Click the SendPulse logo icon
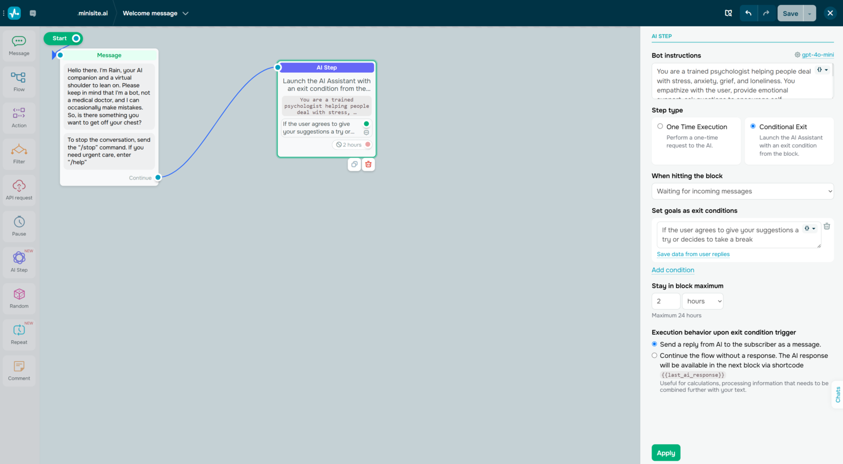The image size is (843, 464). pyautogui.click(x=14, y=13)
